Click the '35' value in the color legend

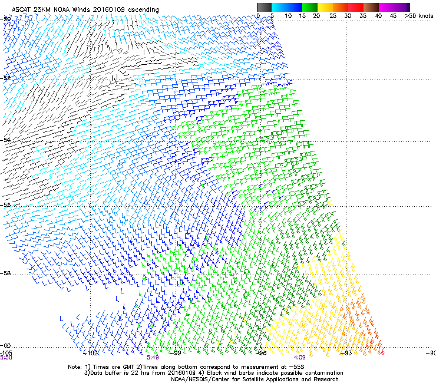tap(363, 16)
